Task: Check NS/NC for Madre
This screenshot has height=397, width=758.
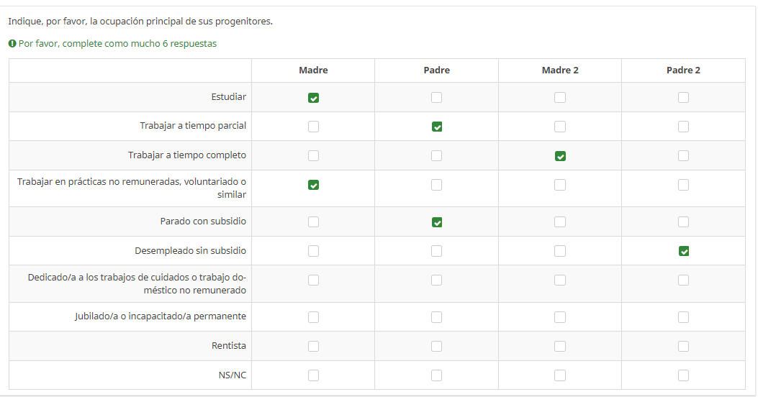Action: (313, 375)
